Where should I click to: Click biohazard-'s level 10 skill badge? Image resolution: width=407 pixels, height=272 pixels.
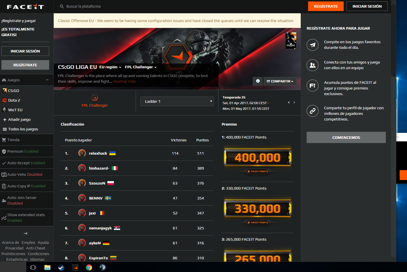(x=82, y=168)
